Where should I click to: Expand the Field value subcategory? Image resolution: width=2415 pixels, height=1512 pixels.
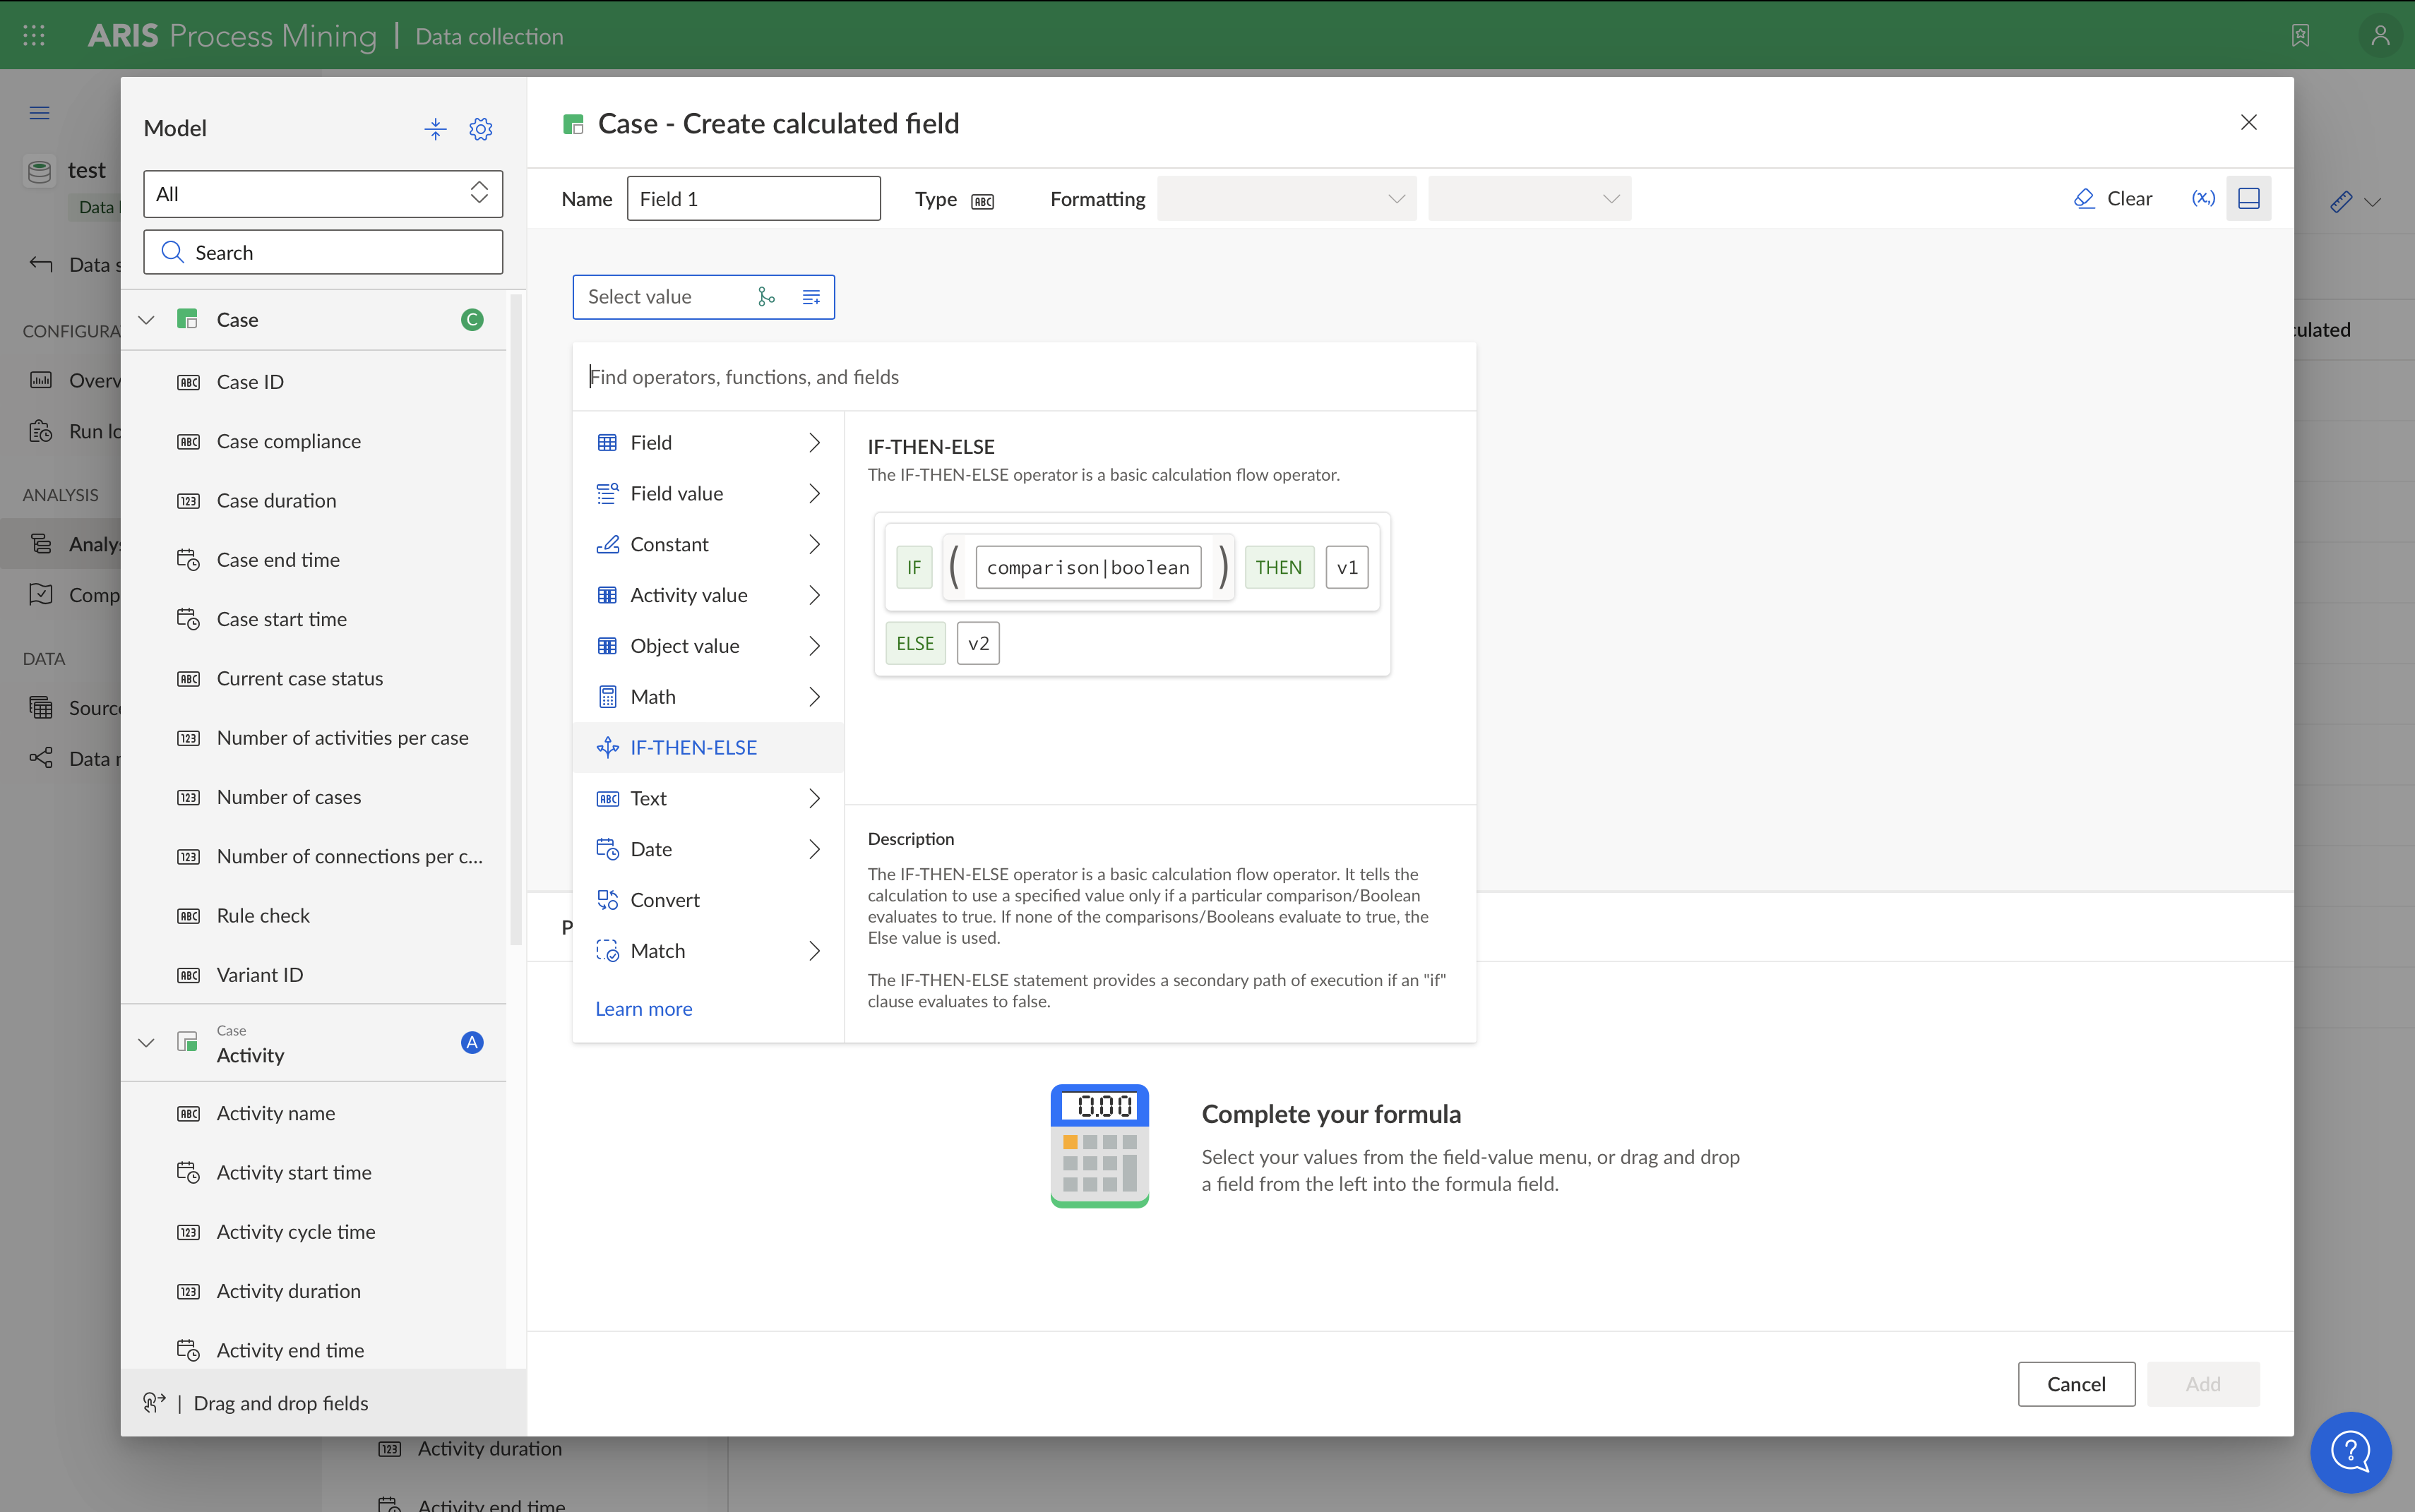coord(813,493)
